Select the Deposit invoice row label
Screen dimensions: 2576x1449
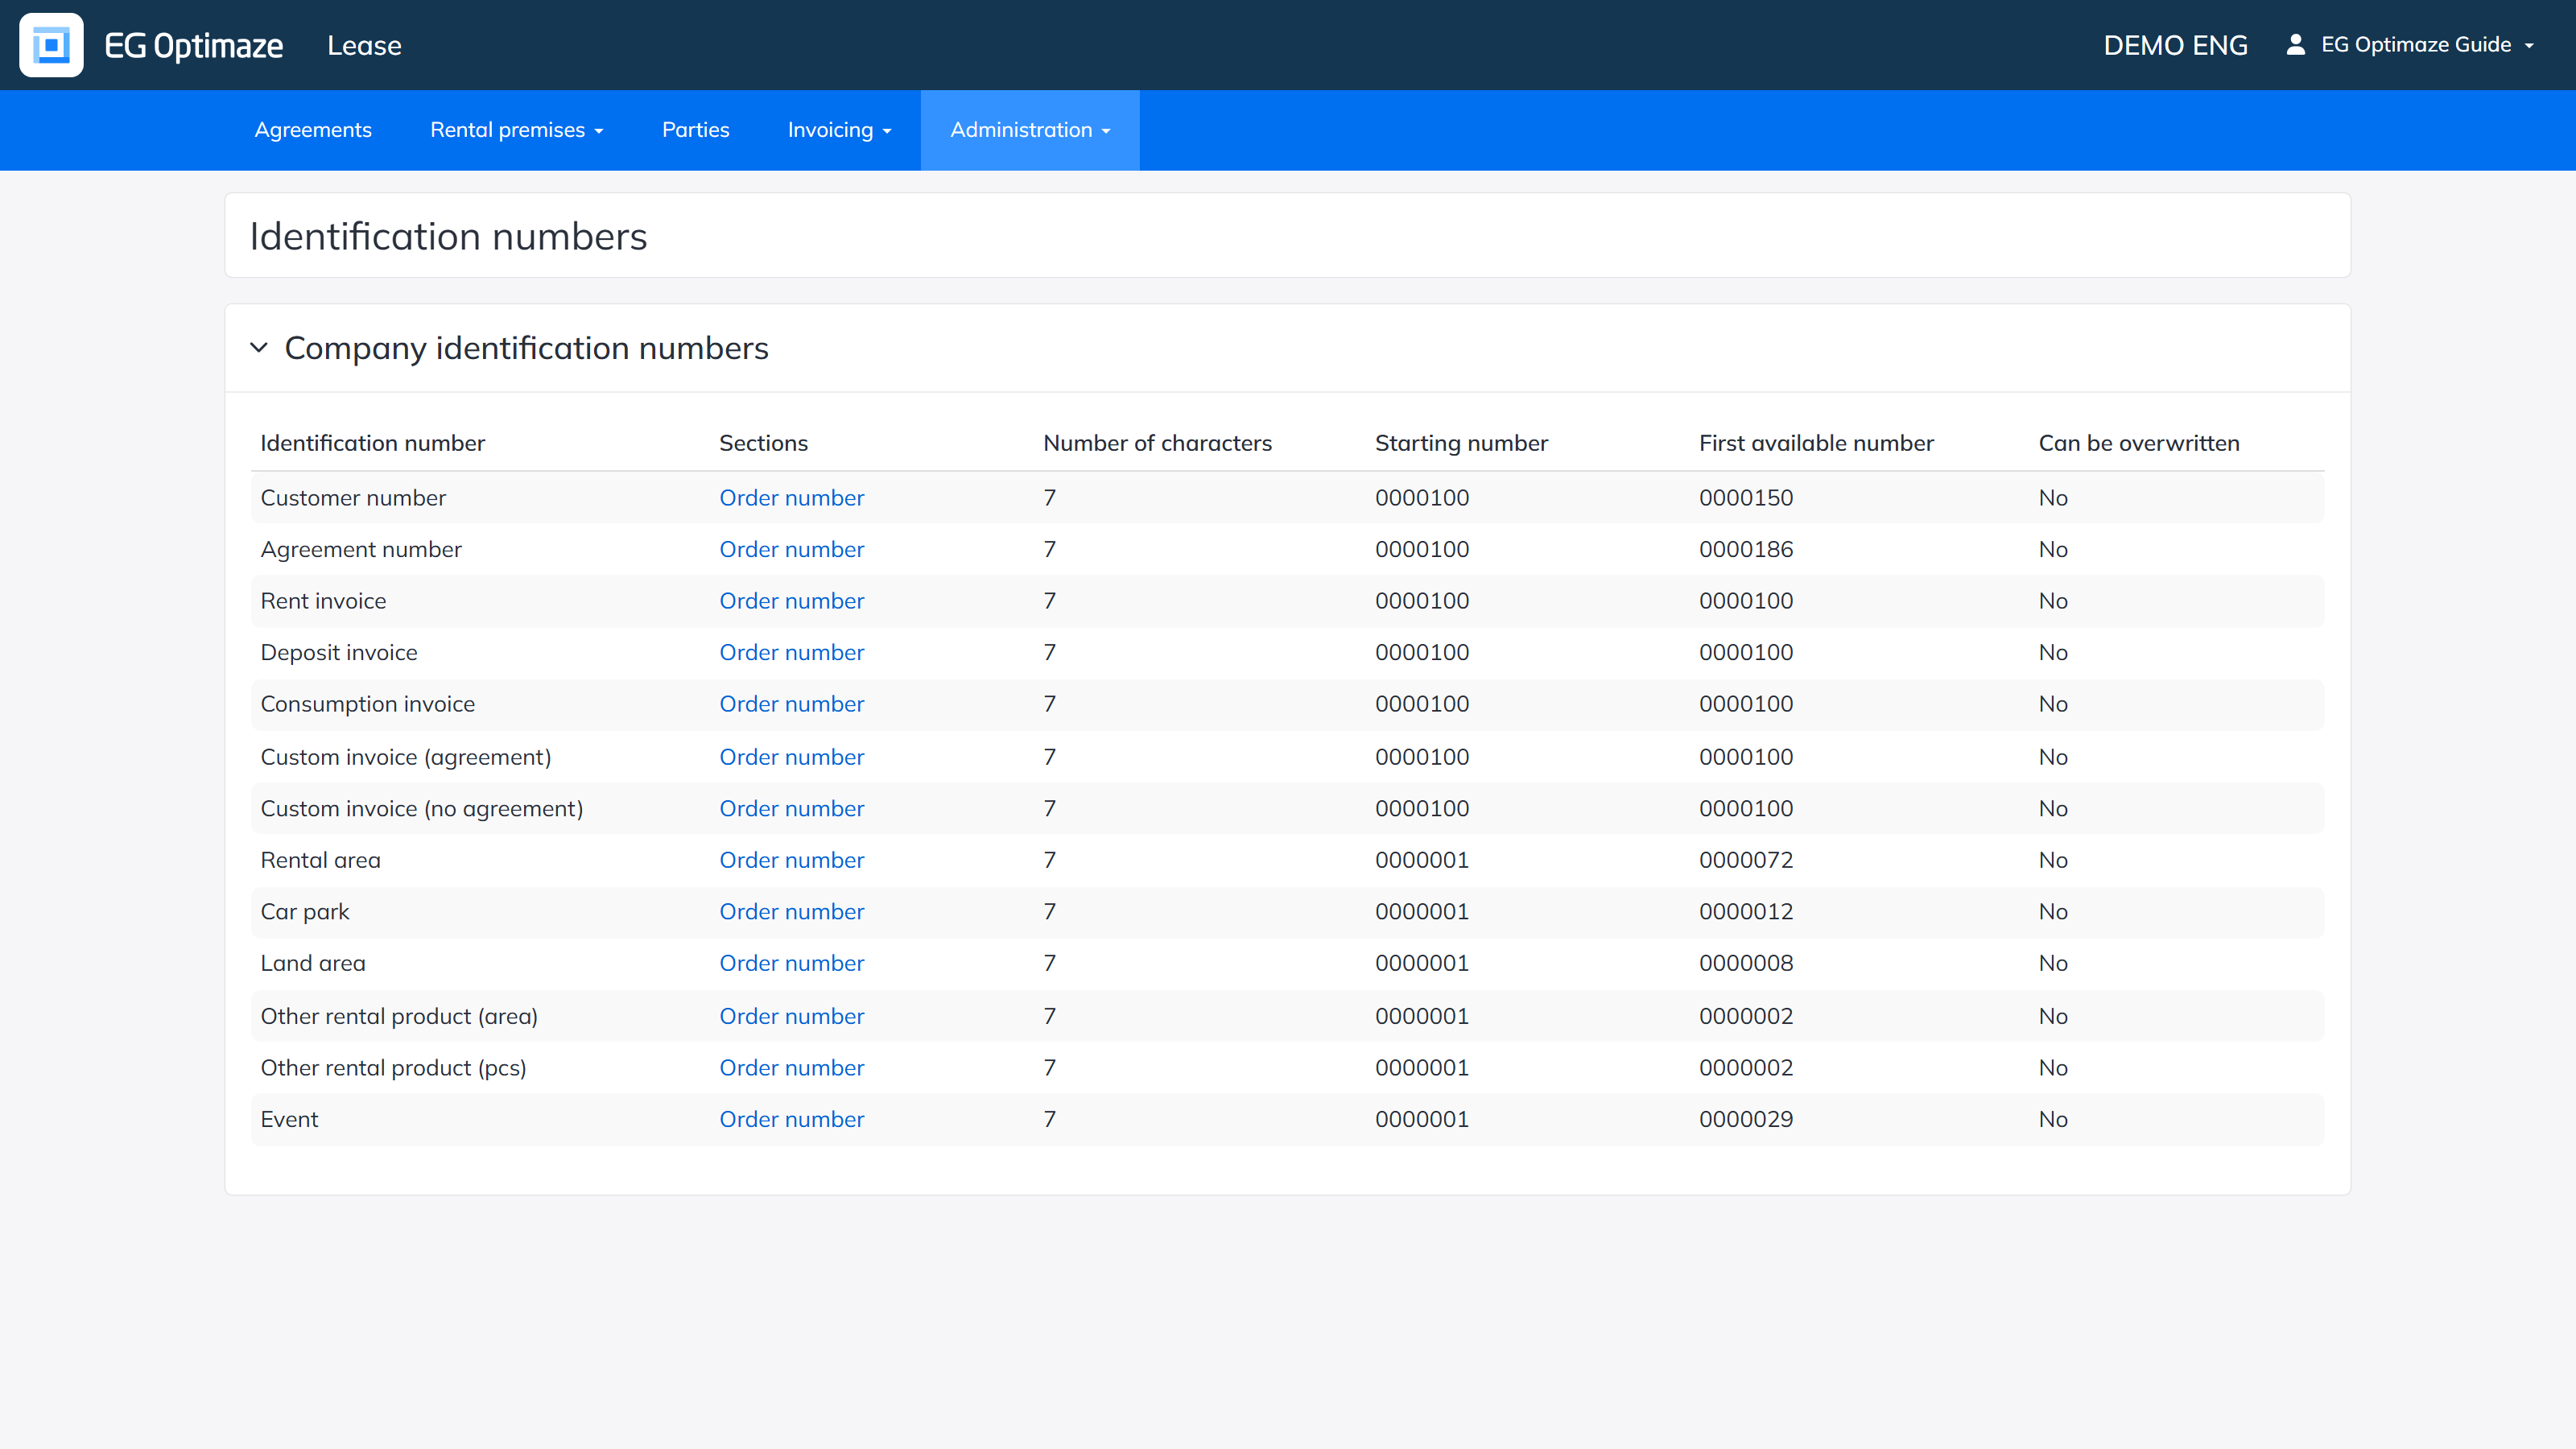[340, 652]
